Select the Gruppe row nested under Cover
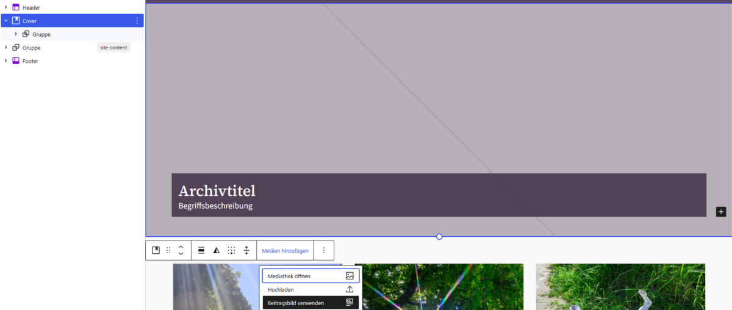 point(72,34)
